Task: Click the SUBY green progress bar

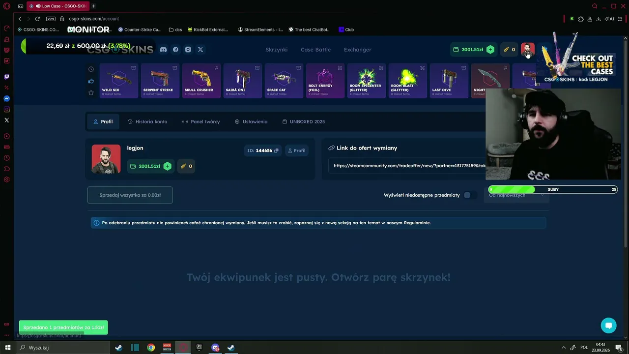Action: coord(553,189)
